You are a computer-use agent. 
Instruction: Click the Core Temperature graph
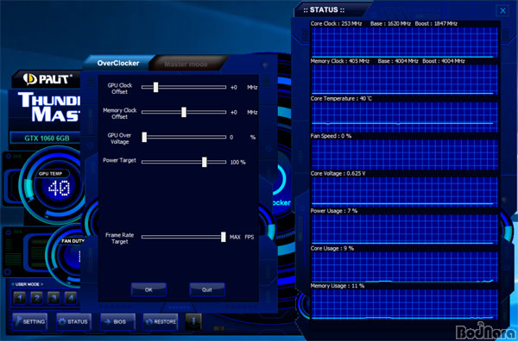click(404, 117)
